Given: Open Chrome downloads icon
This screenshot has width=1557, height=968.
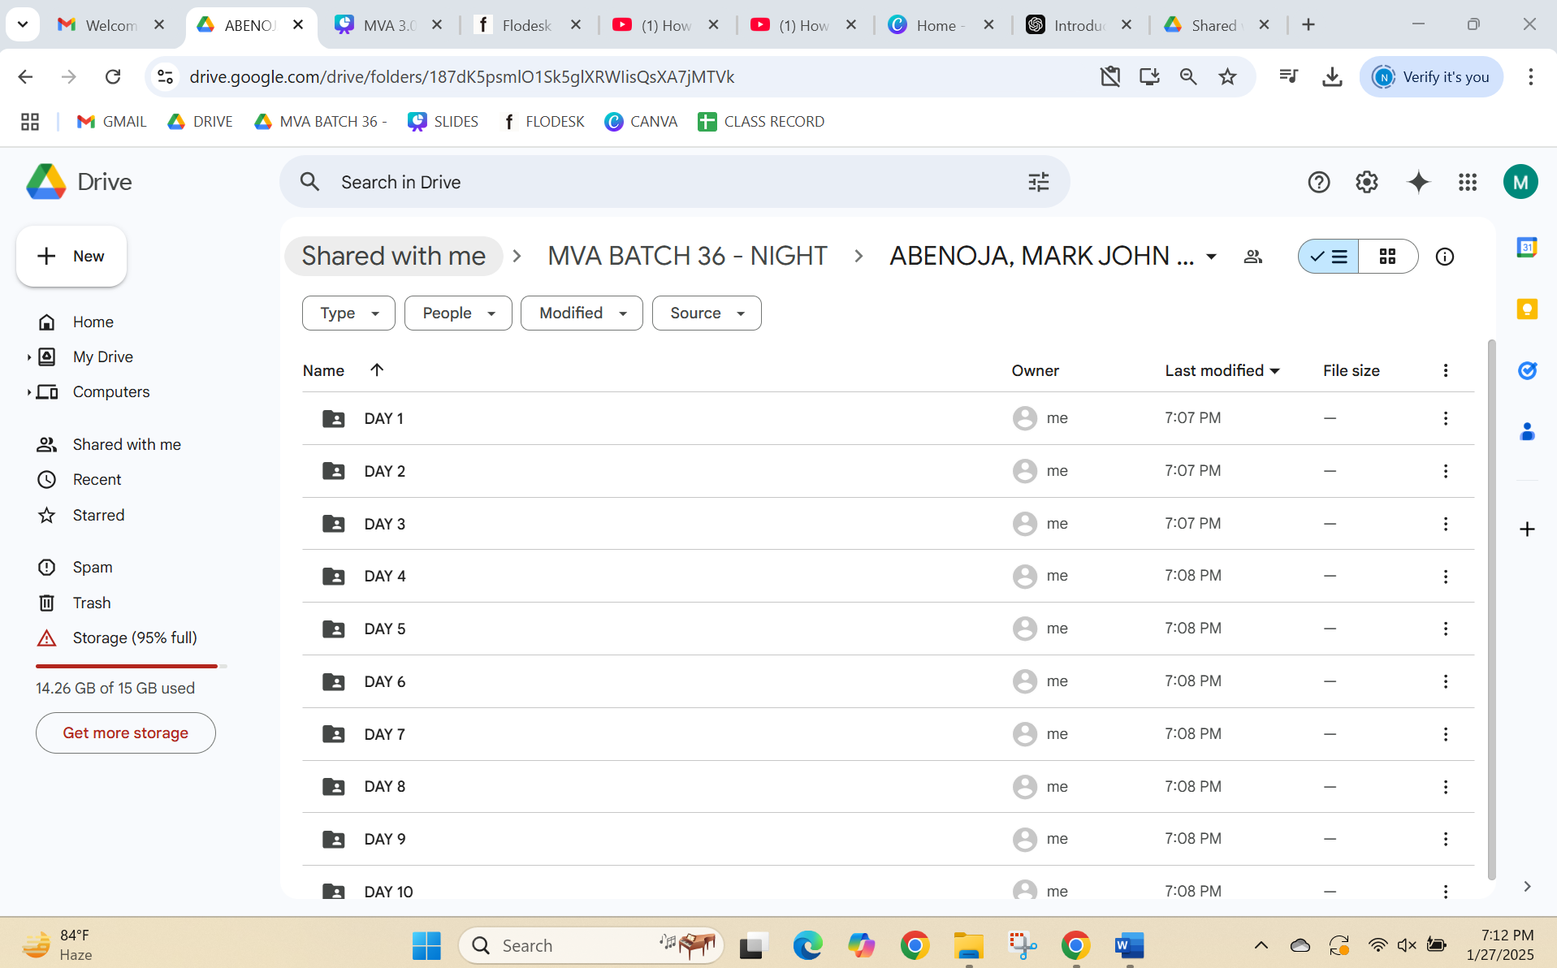Looking at the screenshot, I should 1332,77.
